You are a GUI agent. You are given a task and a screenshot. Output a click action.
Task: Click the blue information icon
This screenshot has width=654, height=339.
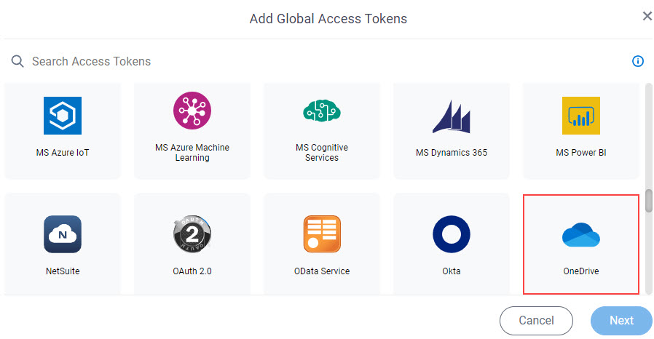click(638, 61)
